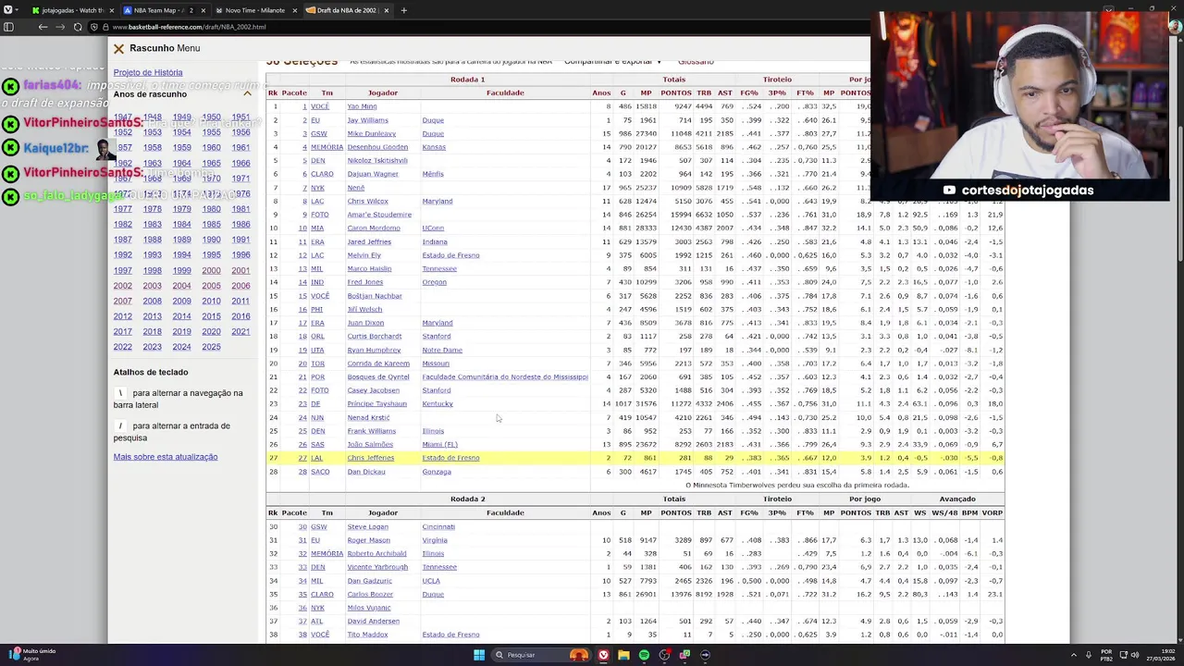Open Steve Logan's player page
The image size is (1184, 666).
367,527
